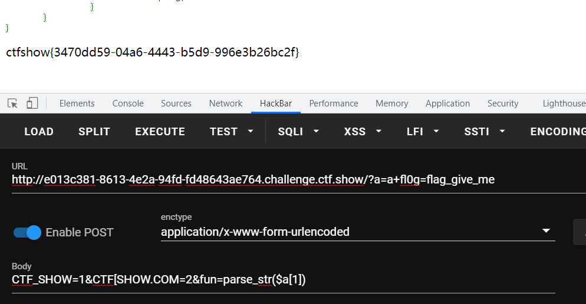The height and width of the screenshot is (304, 586).
Task: Click the SPLIT button
Action: 94,132
